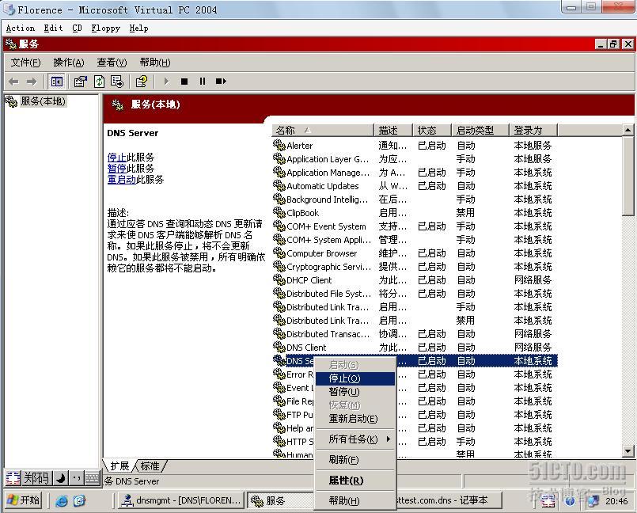Switch to the 记事本 taskbar window
Screen dimensions: 637x513
pyautogui.click(x=449, y=500)
